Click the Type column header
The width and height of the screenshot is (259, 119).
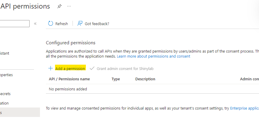pos(115,79)
